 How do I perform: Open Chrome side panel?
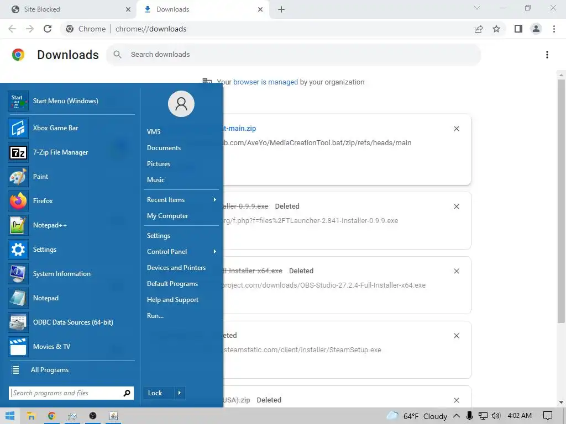point(518,29)
